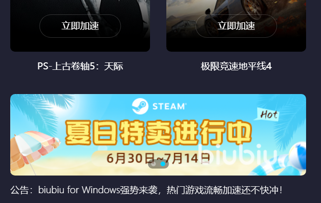Click 立即加速 for PS-上古卷轴5：天际
Screen dimensions: 321x203
tap(80, 26)
